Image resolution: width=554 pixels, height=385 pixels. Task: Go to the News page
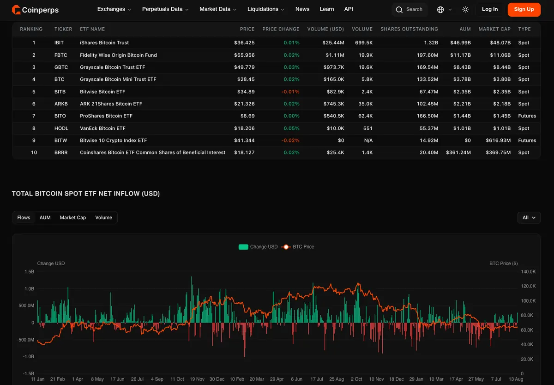click(x=302, y=9)
